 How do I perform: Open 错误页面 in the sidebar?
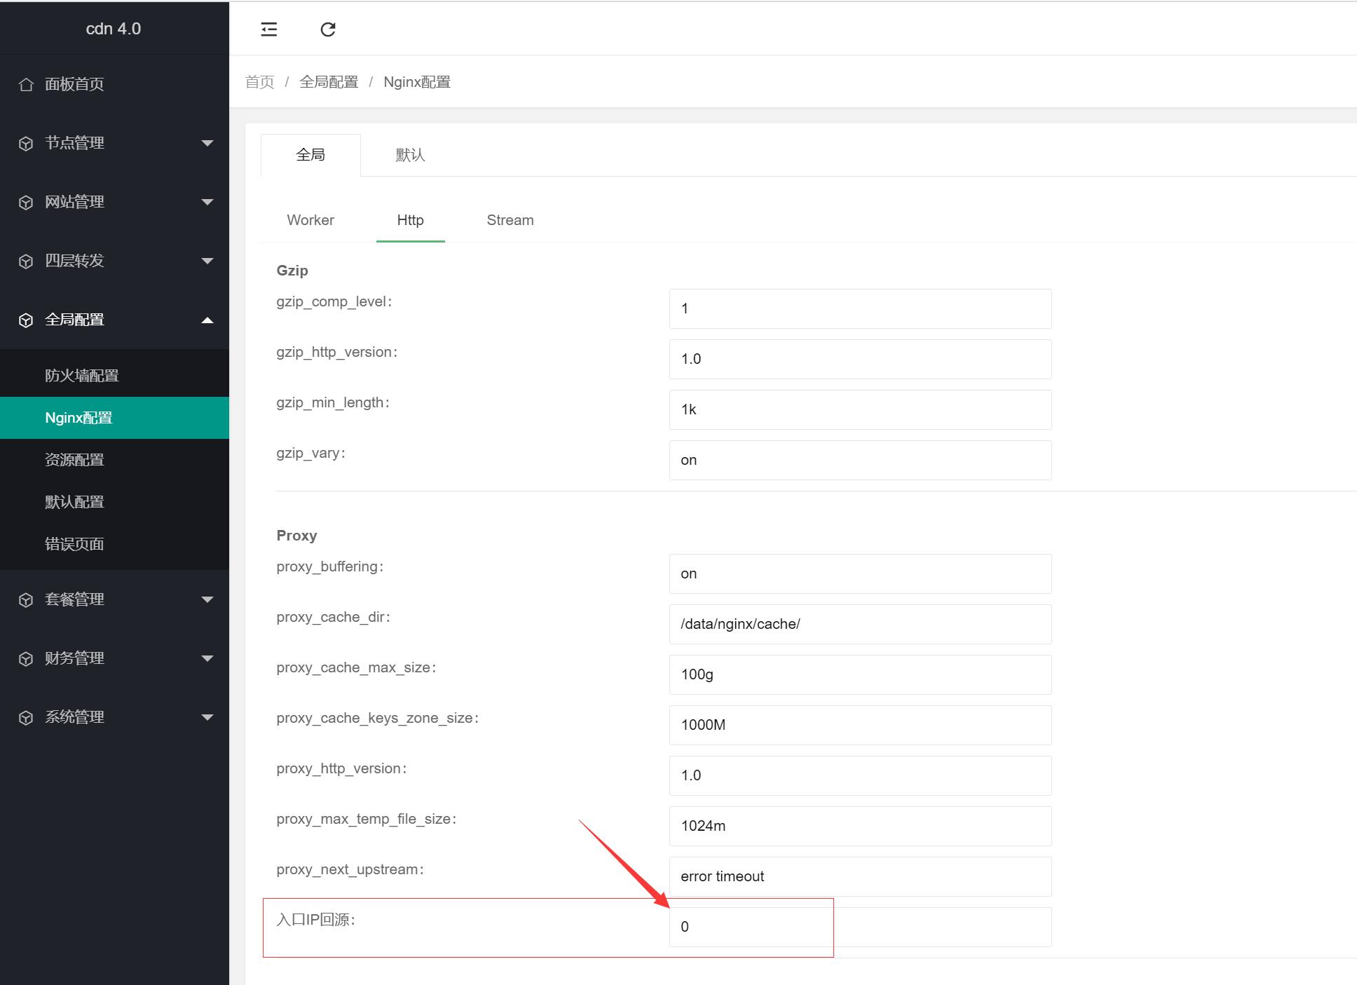(74, 544)
